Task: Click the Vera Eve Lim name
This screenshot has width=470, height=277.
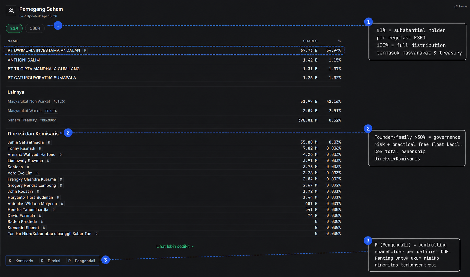Action: pos(20,173)
